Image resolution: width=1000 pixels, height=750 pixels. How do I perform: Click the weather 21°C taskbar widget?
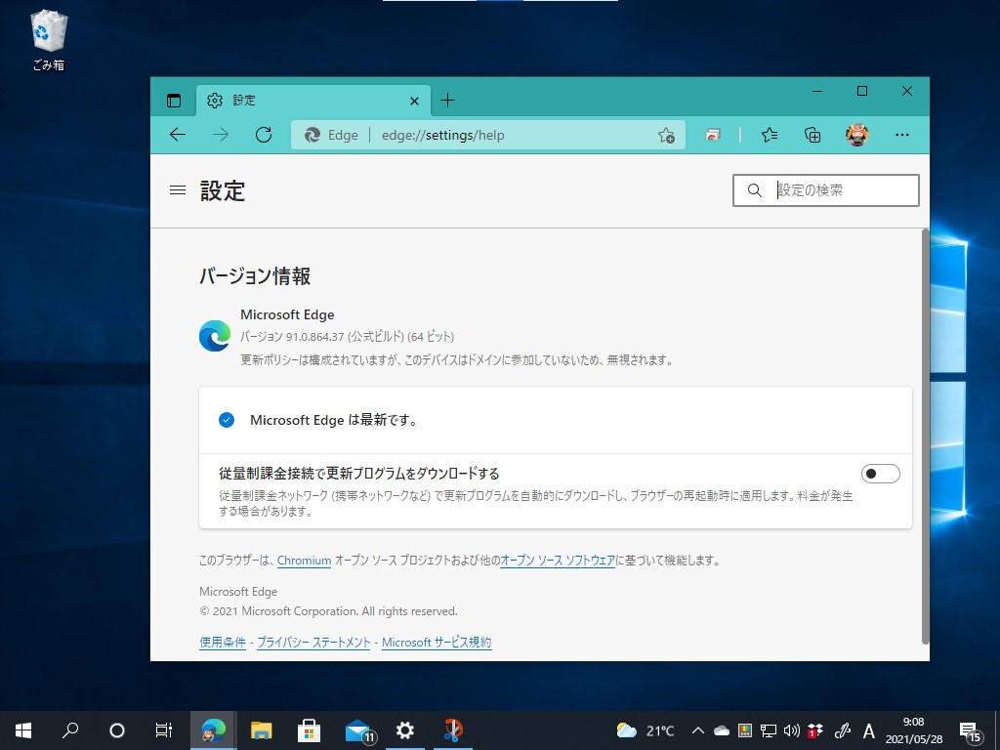point(645,729)
